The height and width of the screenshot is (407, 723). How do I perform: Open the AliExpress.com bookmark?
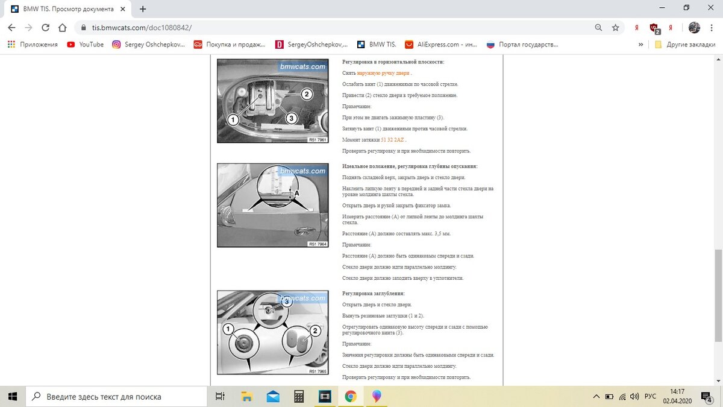(440, 44)
